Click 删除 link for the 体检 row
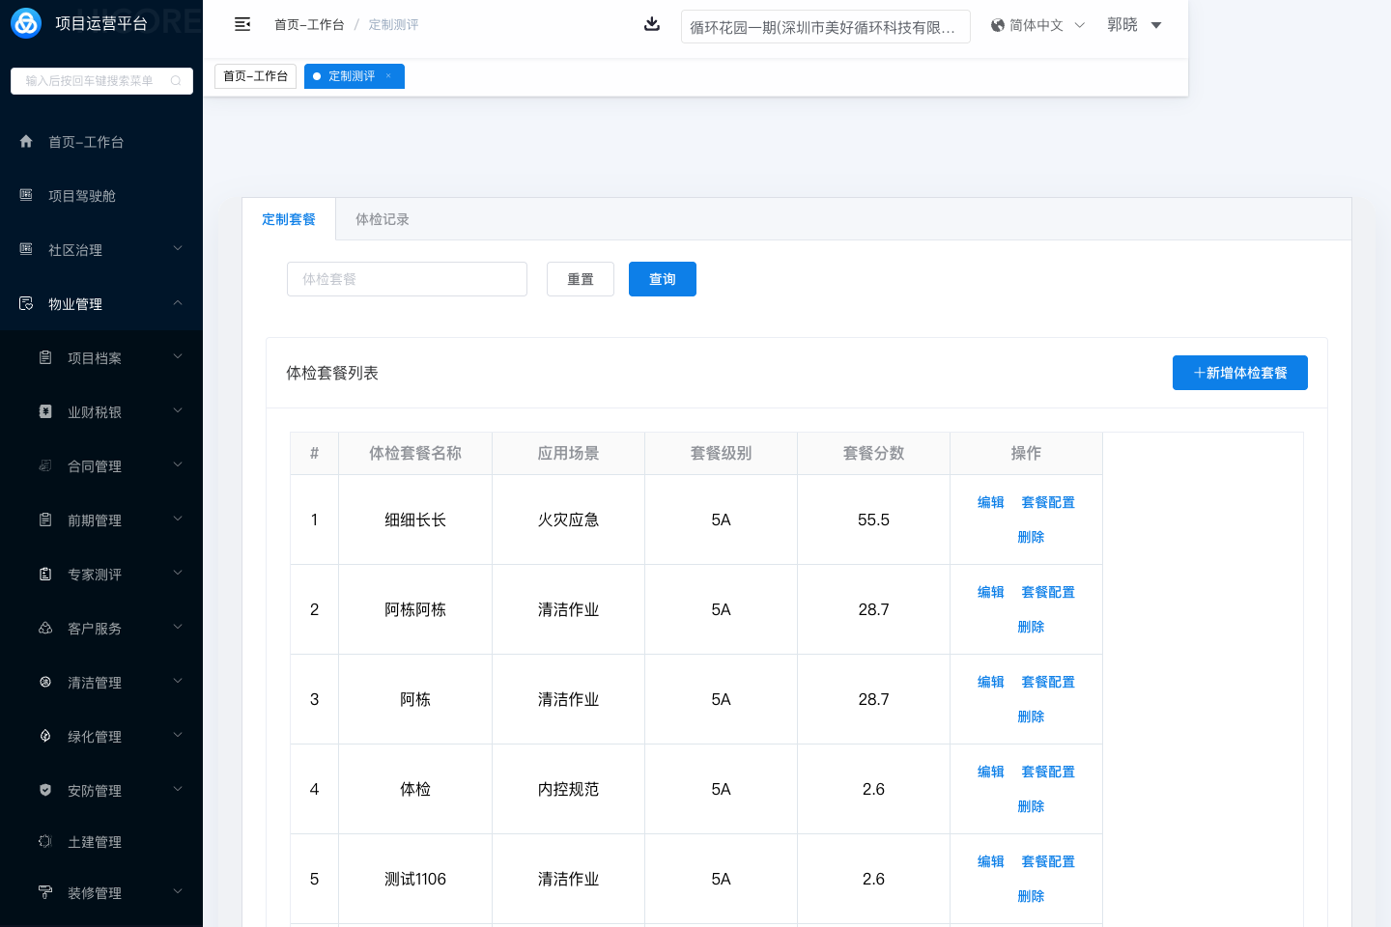 click(x=1031, y=806)
